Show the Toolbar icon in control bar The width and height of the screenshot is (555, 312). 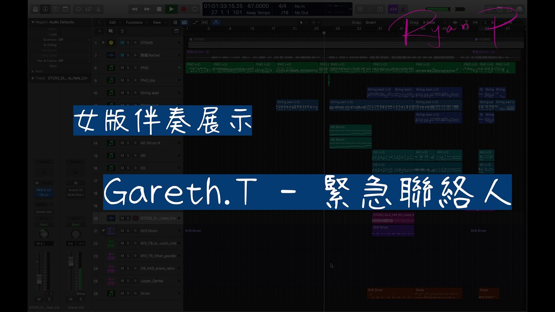click(65, 9)
